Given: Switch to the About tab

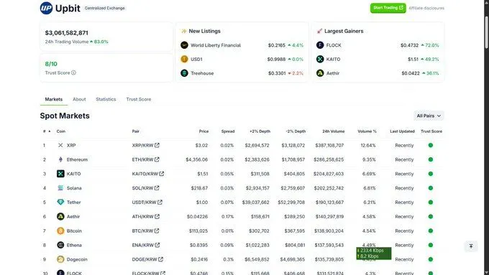Looking at the screenshot, I should tap(79, 99).
